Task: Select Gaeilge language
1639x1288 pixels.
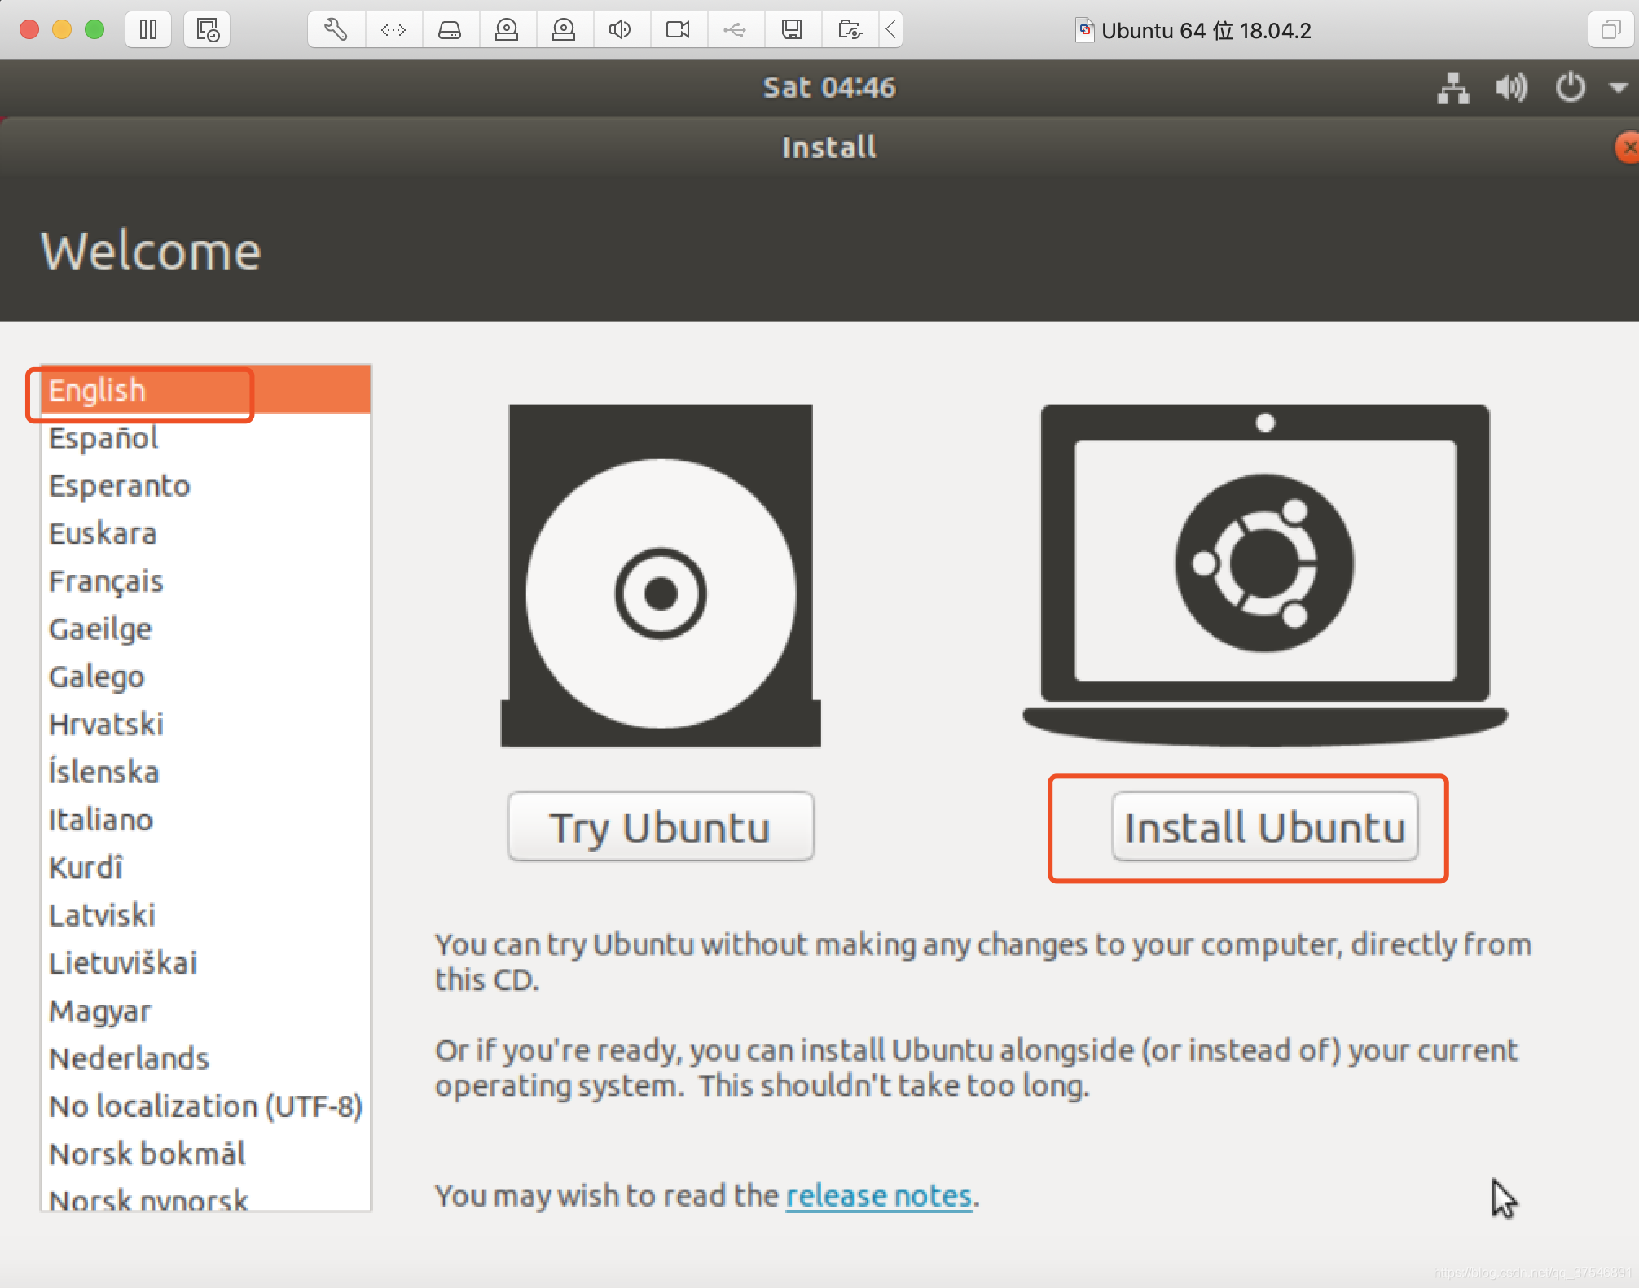Action: point(206,629)
